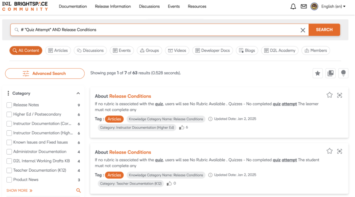Star the Teacher Documentation (K12) result
The height and width of the screenshot is (197, 355).
(330, 151)
